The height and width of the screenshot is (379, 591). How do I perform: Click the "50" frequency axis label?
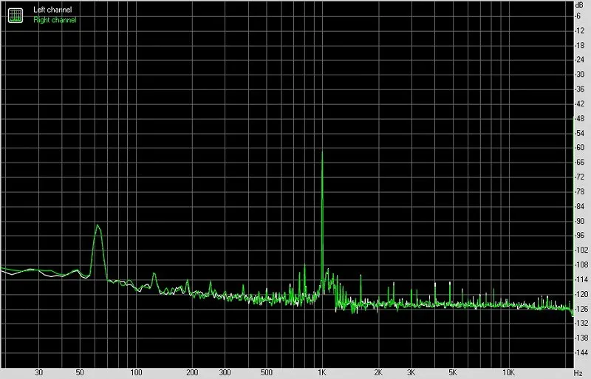tap(80, 372)
